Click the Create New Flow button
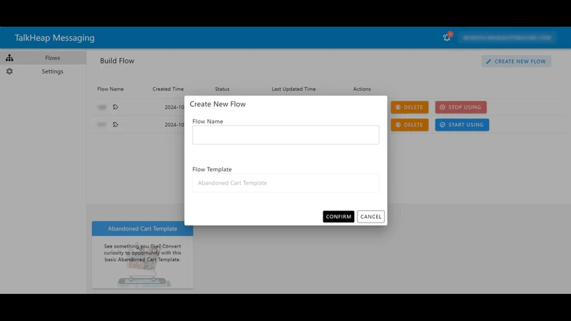Viewport: 571px width, 321px height. point(516,61)
